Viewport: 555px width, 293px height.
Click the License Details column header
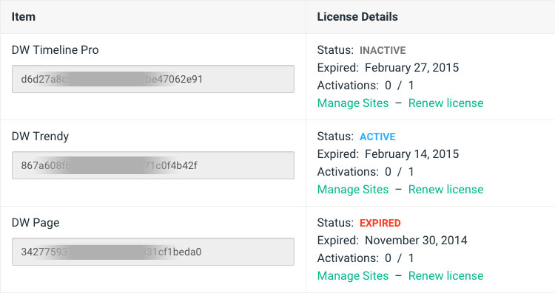point(357,16)
